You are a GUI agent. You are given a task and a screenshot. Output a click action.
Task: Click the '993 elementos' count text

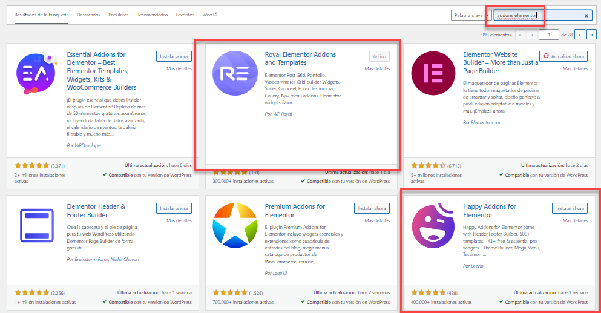(496, 35)
